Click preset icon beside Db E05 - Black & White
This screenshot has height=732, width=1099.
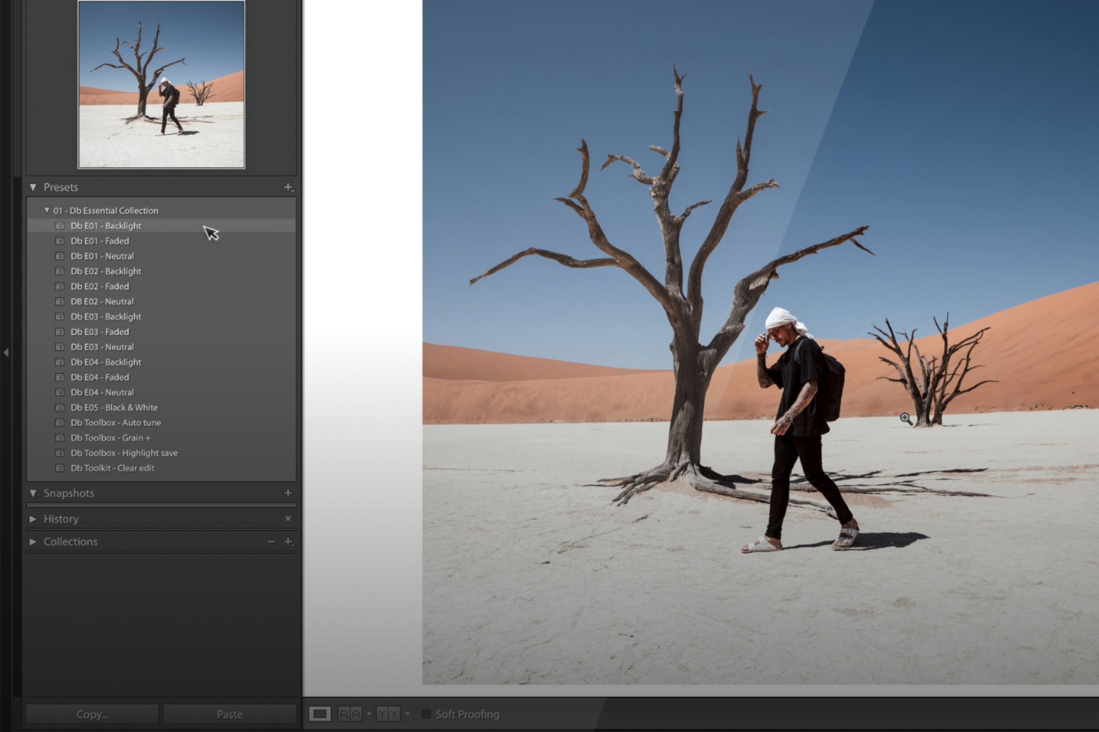tap(59, 408)
